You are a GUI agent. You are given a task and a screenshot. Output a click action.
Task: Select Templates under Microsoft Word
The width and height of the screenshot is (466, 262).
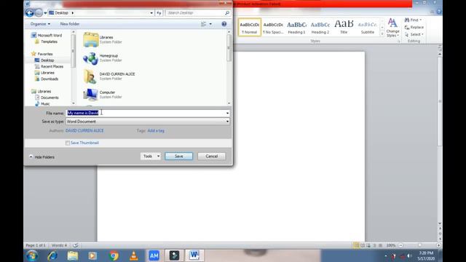(x=49, y=42)
